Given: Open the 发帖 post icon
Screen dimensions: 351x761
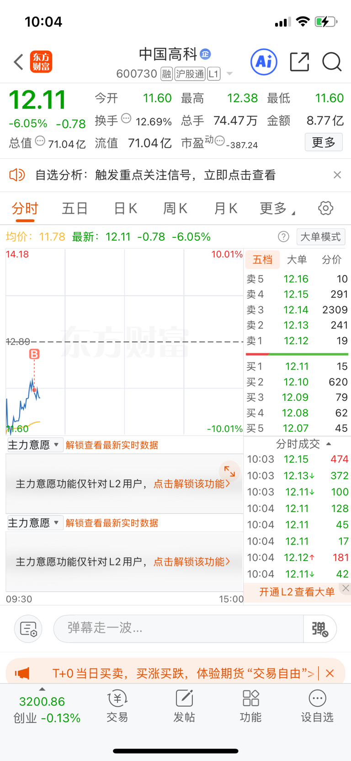Looking at the screenshot, I should [184, 707].
